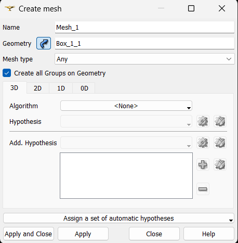Click the Apply button
This screenshot has height=243, width=238.
click(83, 234)
